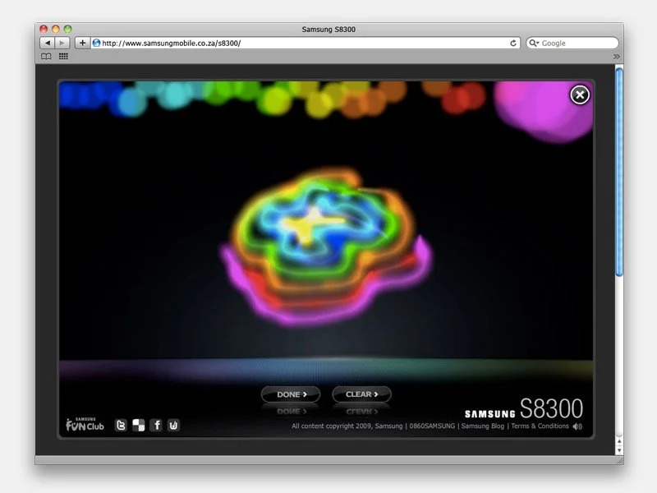Screen dimensions: 657x493
Task: Open the bookmarks book icon
Action: point(46,57)
